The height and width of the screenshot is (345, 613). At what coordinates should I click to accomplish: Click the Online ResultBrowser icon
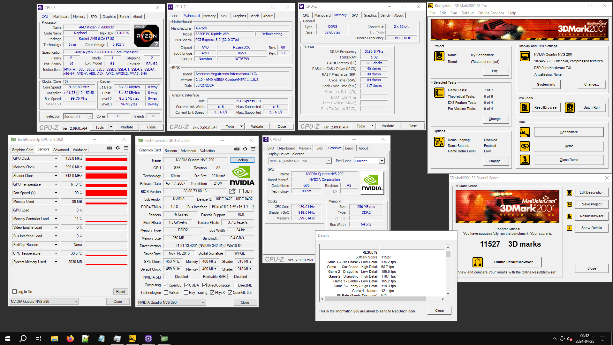click(x=478, y=262)
